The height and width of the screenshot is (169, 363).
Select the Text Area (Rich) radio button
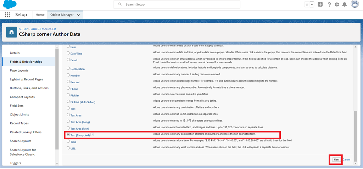(68, 128)
